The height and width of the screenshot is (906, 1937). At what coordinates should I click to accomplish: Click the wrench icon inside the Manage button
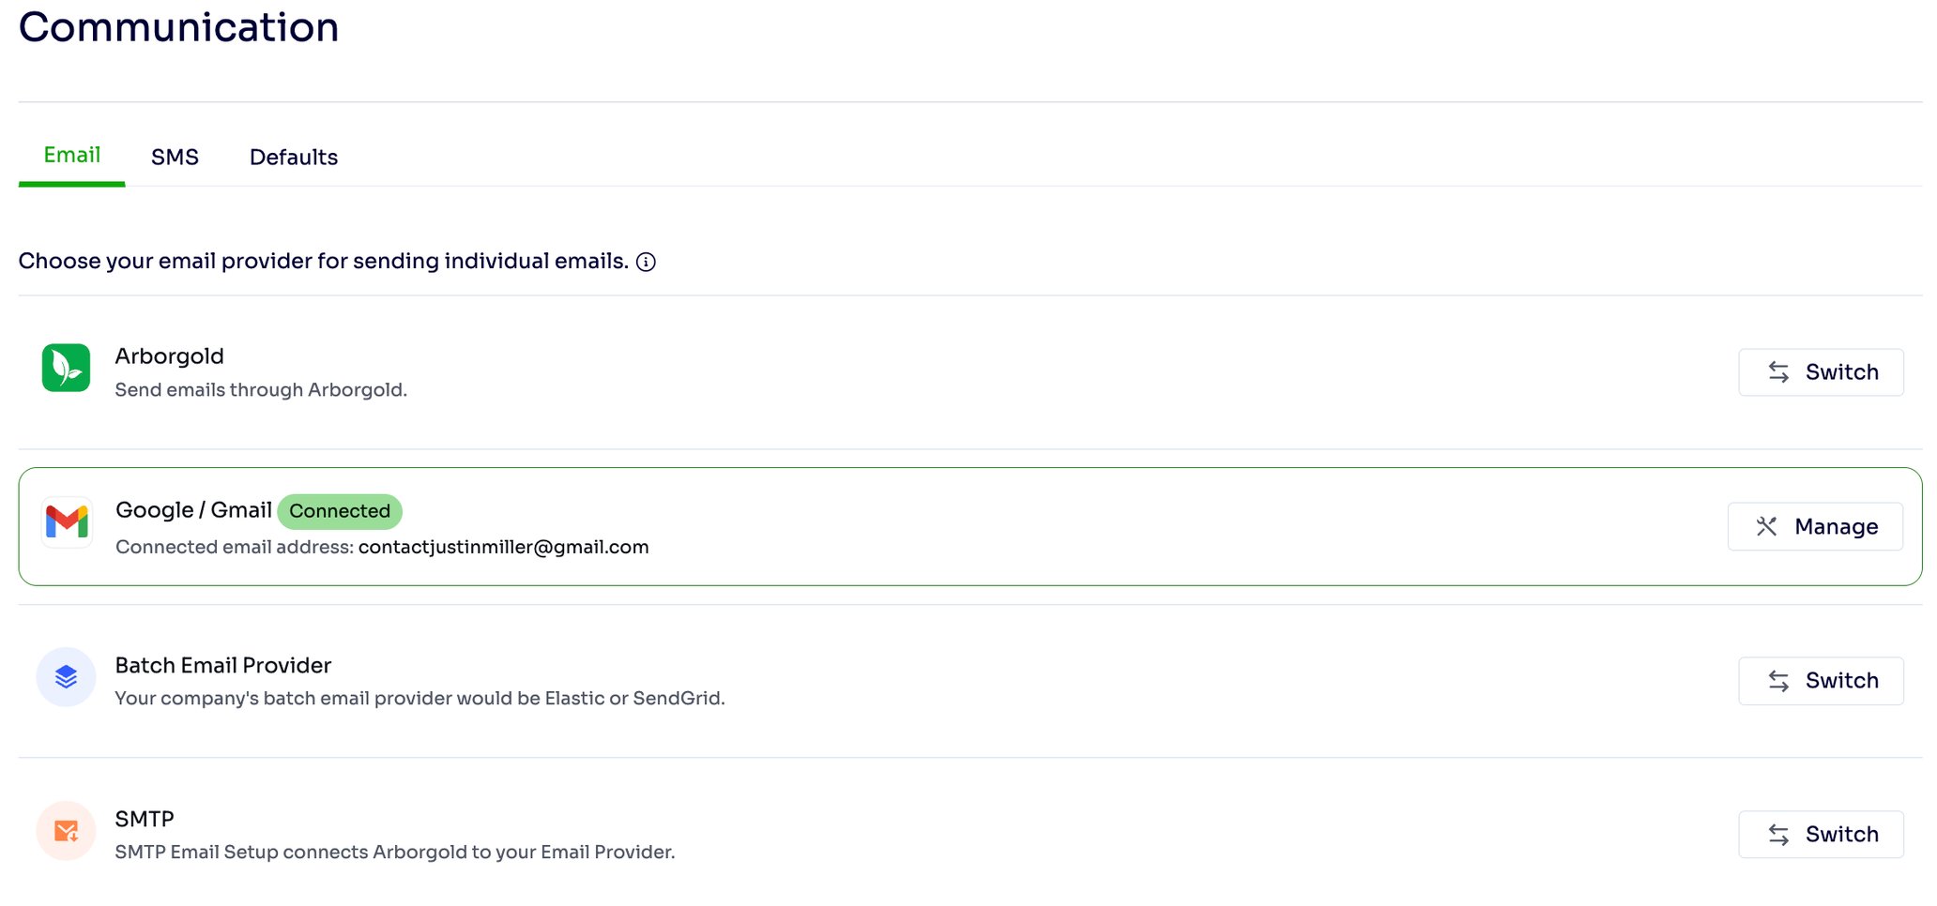tap(1767, 526)
